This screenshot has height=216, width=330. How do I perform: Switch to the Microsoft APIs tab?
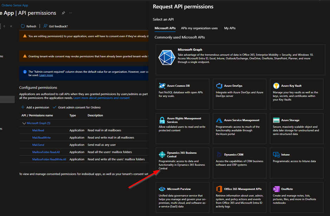[x=165, y=28]
